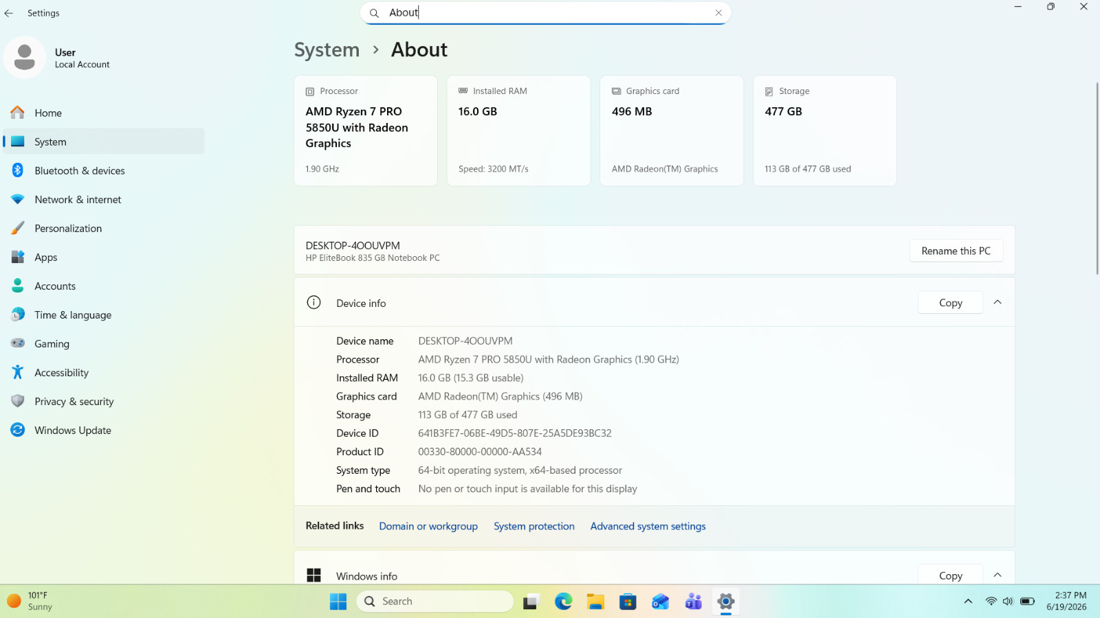Click the volume speaker tray icon
This screenshot has width=1100, height=618.
pyautogui.click(x=1008, y=602)
